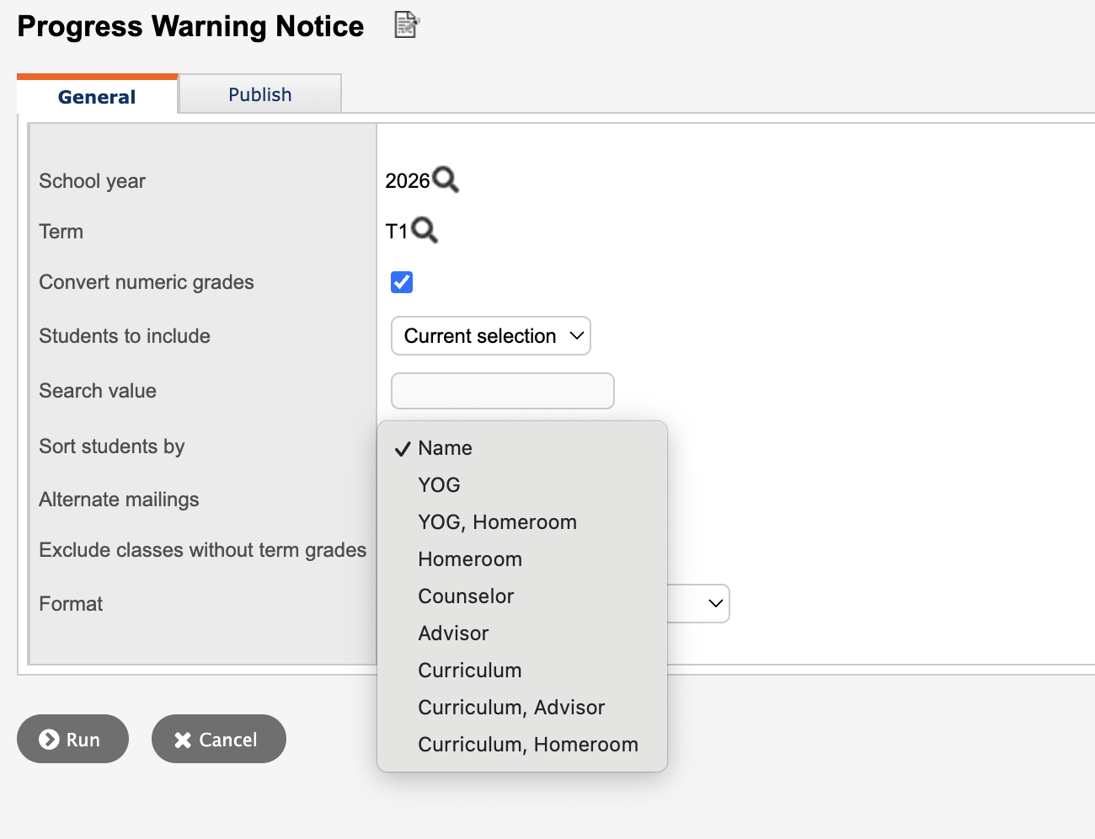Viewport: 1095px width, 839px height.
Task: Open the Term lookup magnifier
Action: tap(425, 230)
